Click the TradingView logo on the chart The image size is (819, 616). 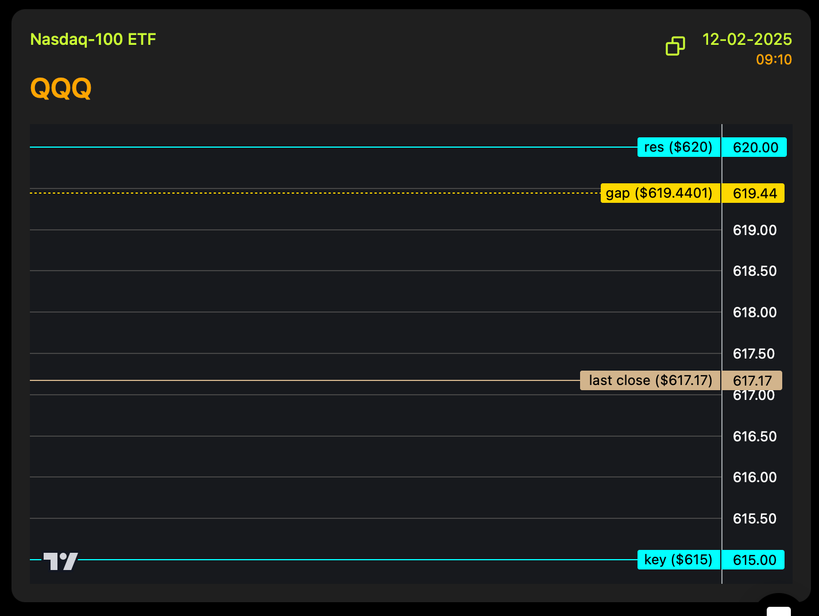61,561
